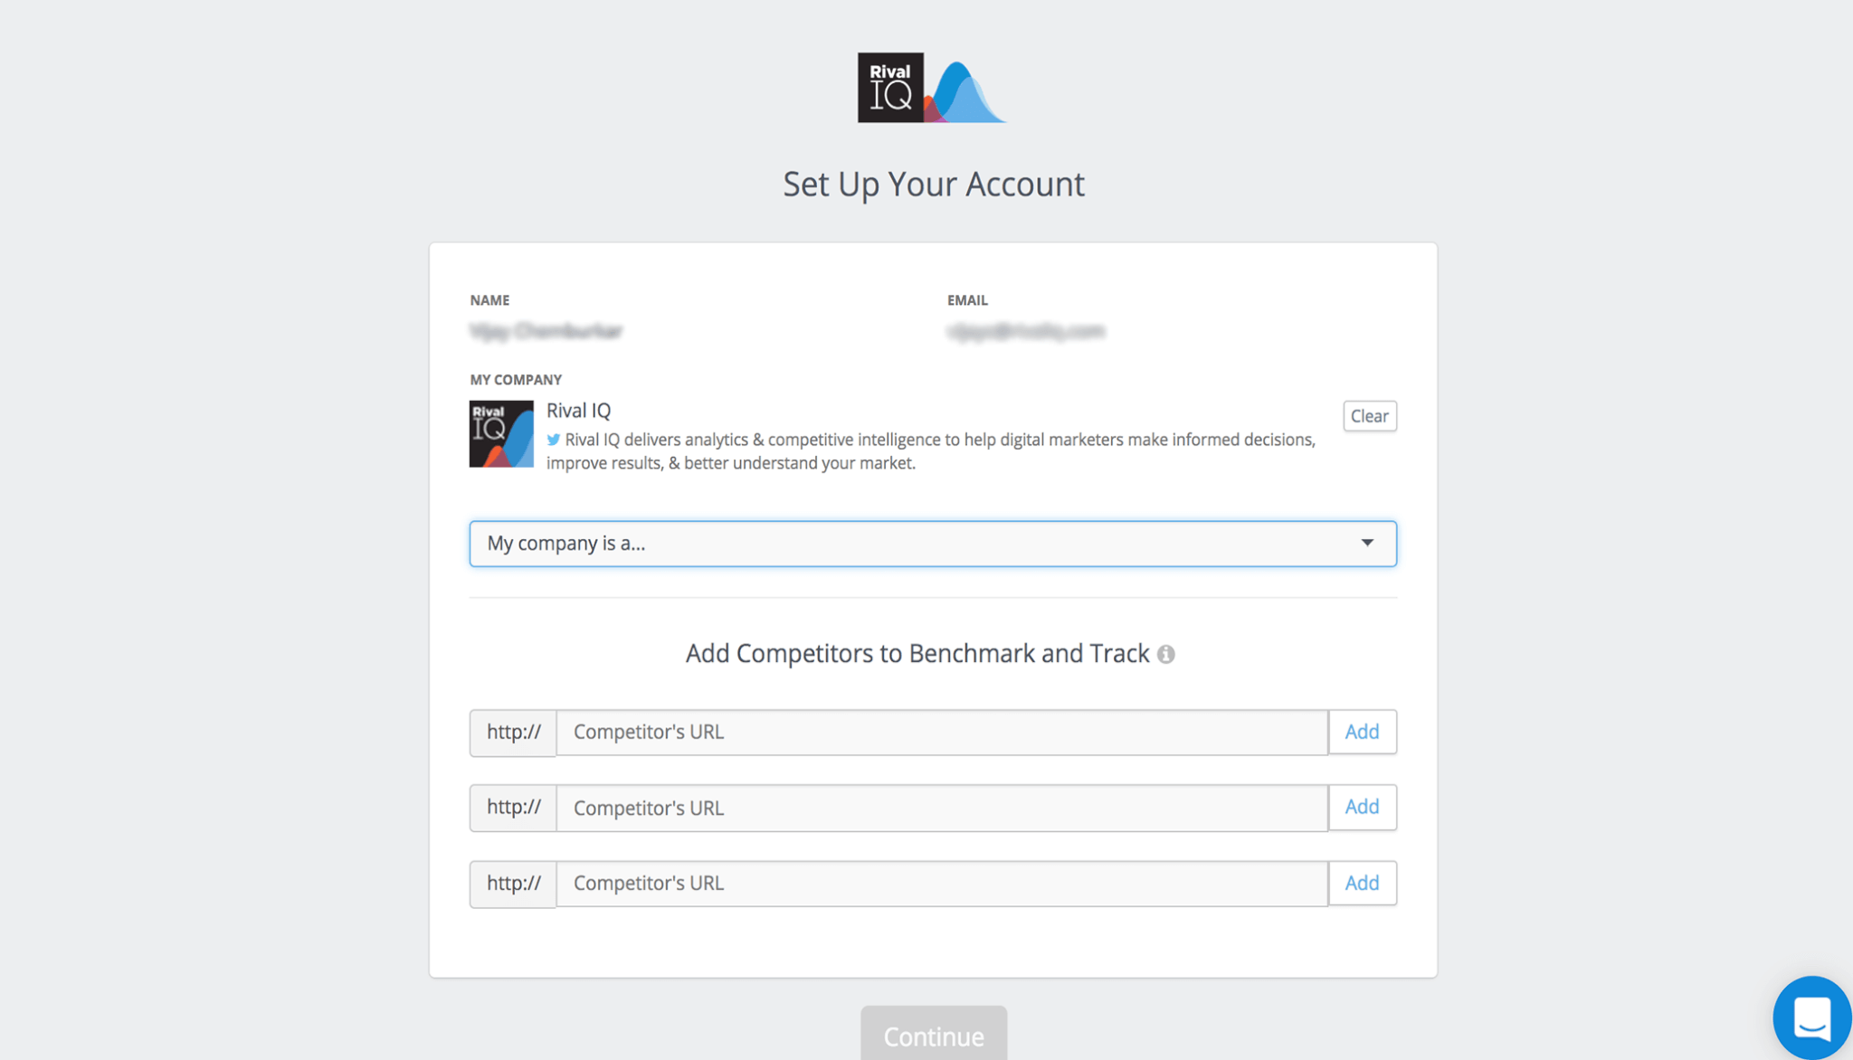
Task: Click the Continue button
Action: [x=934, y=1035]
